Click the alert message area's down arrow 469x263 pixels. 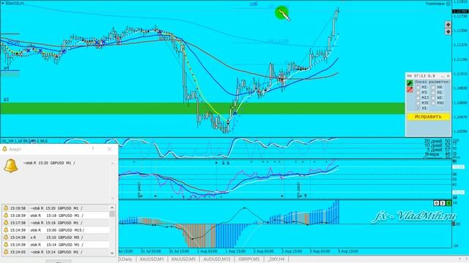coord(113,198)
